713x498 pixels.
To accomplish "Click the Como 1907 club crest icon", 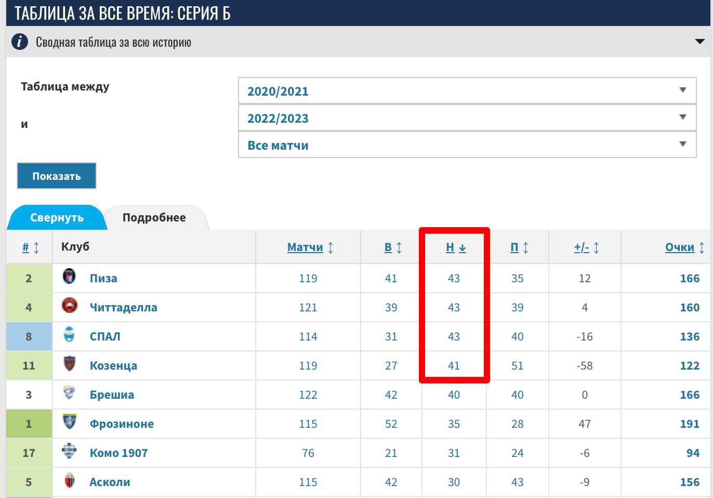I will tap(69, 451).
